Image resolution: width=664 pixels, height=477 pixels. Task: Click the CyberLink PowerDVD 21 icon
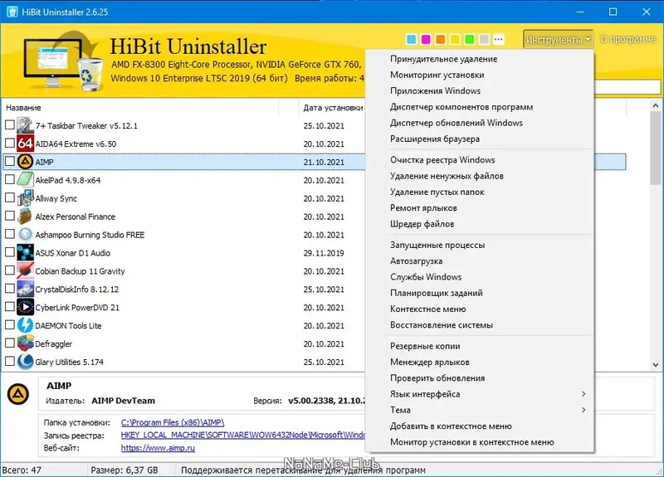point(25,307)
